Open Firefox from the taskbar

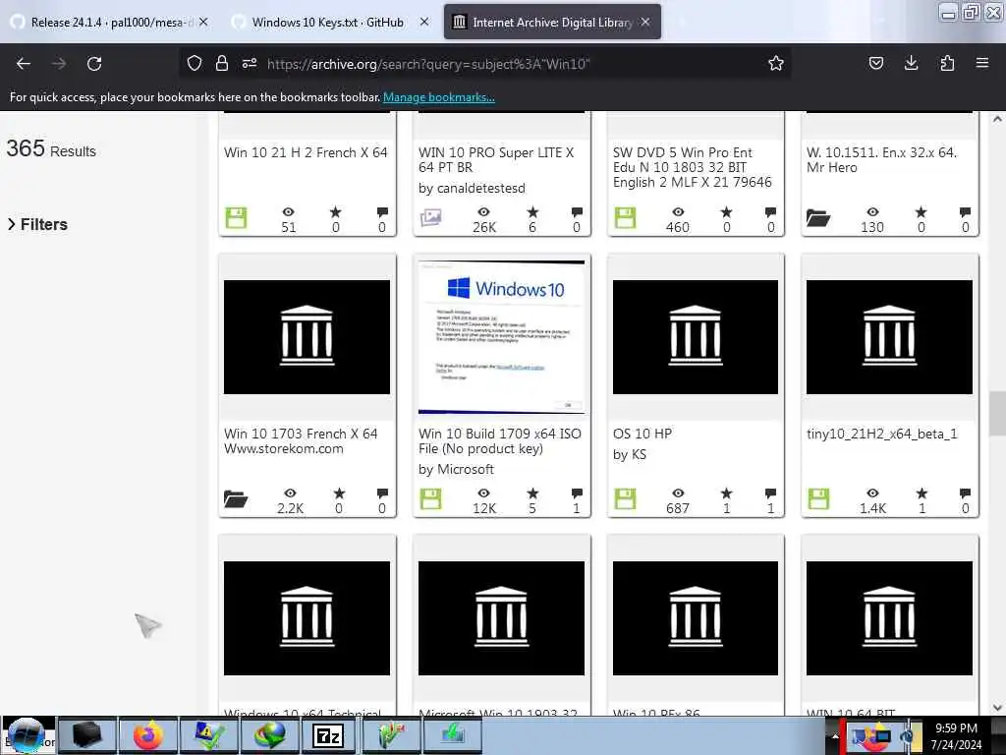pos(148,735)
